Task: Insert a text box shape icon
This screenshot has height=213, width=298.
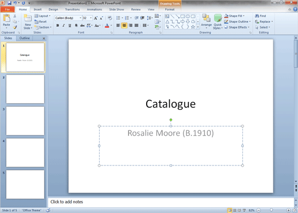Action: point(167,17)
